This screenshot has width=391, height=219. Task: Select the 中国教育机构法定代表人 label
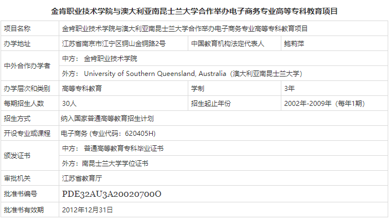pos(228,44)
